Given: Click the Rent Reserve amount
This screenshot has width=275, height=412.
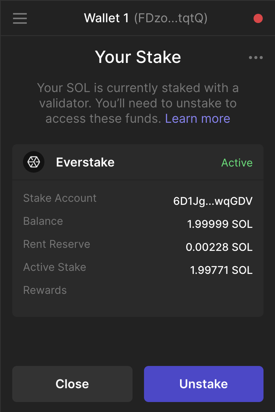Looking at the screenshot, I should point(219,247).
